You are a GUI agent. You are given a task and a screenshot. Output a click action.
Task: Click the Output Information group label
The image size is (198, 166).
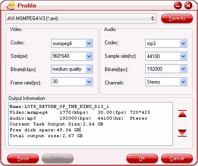[27, 98]
